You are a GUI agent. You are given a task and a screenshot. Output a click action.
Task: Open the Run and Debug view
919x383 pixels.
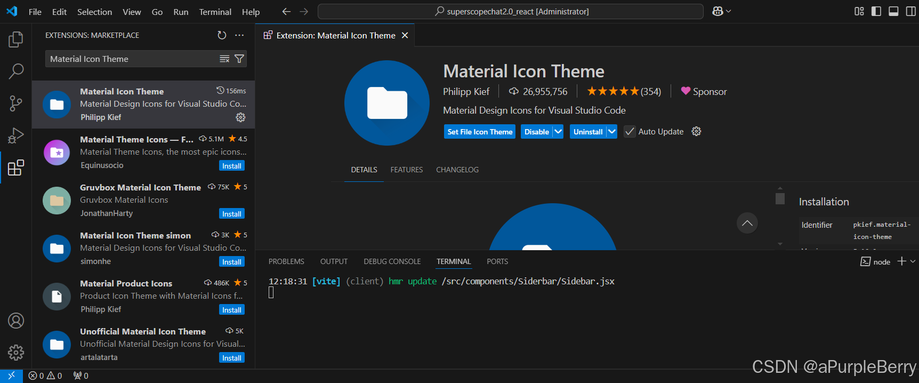16,135
